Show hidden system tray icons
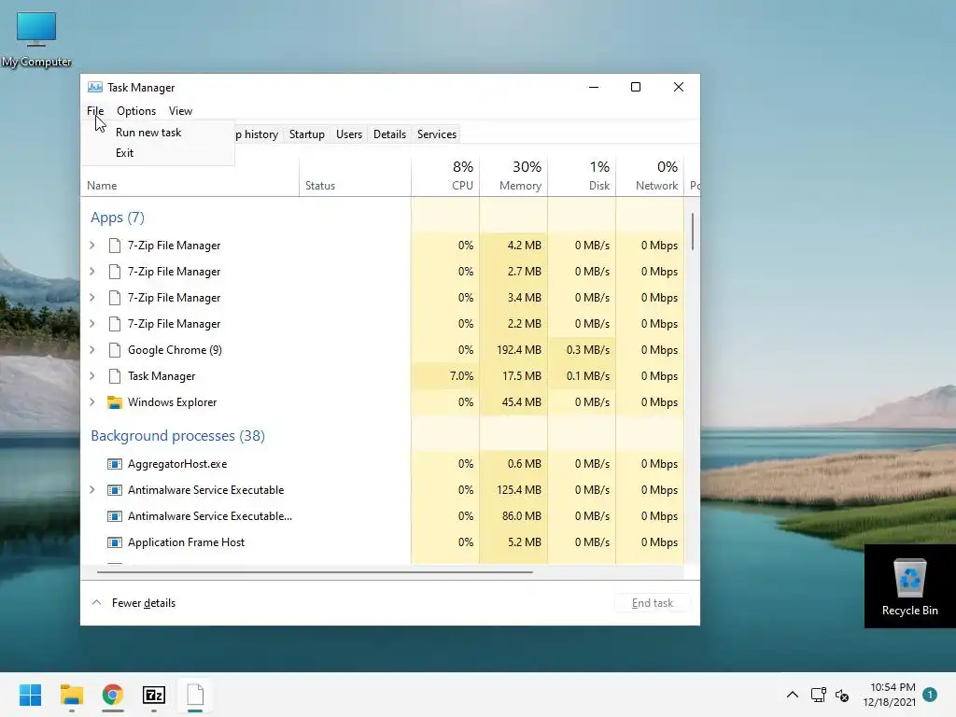 click(792, 695)
